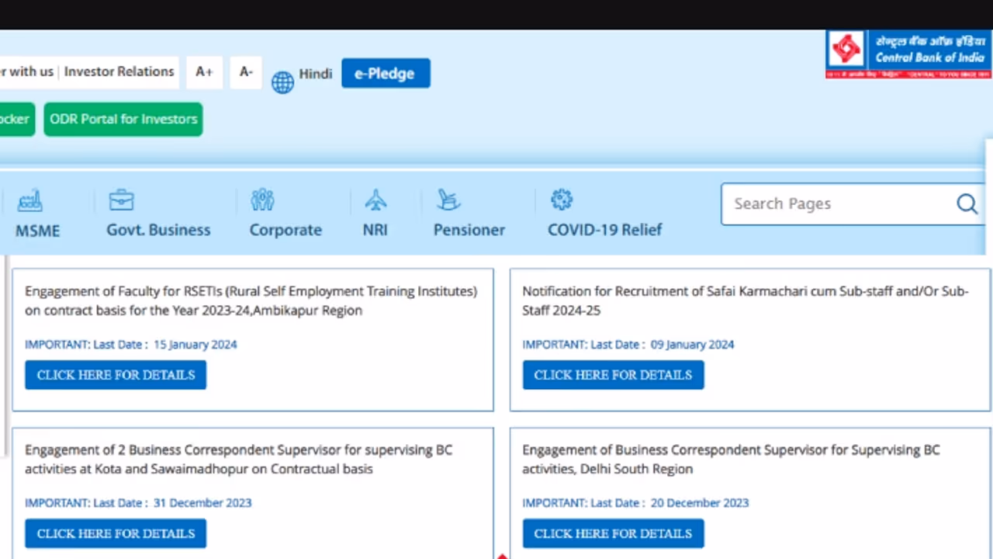Open Investor Relations menu
The width and height of the screenshot is (993, 559).
click(x=119, y=71)
